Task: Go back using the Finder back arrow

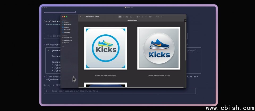Action: (x=81, y=17)
